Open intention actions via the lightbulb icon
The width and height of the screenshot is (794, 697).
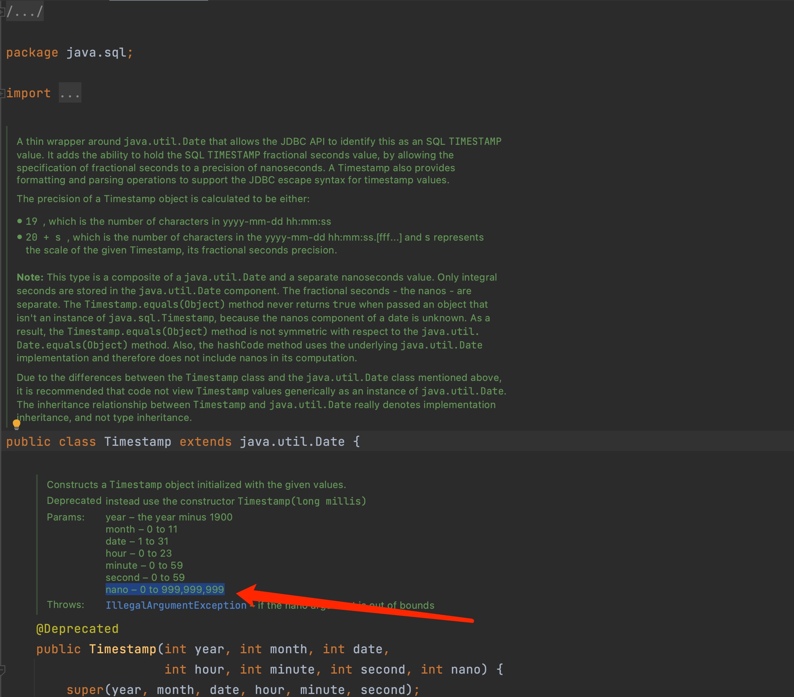pyautogui.click(x=16, y=424)
